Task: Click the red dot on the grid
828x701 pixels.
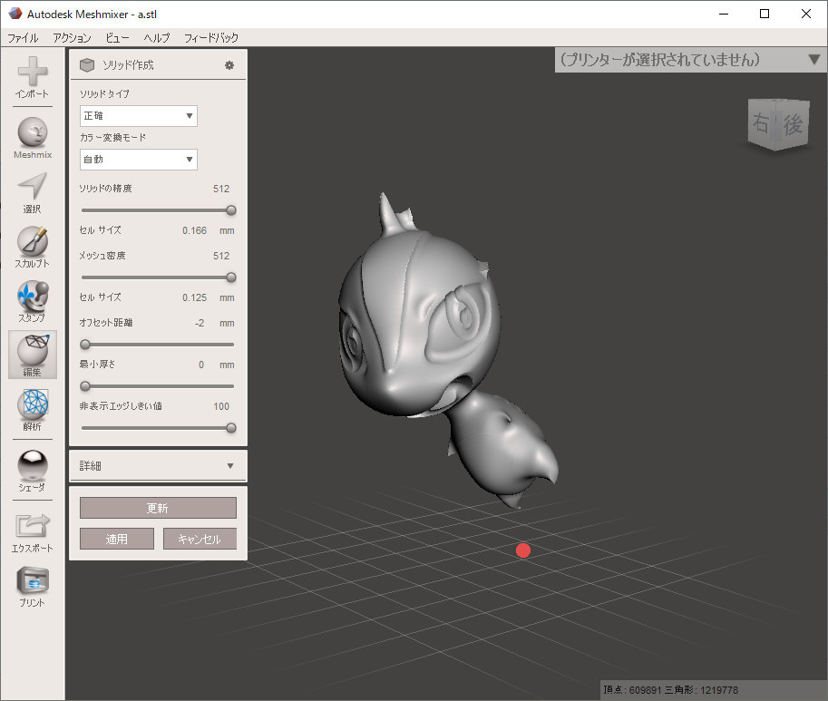Action: click(x=522, y=550)
